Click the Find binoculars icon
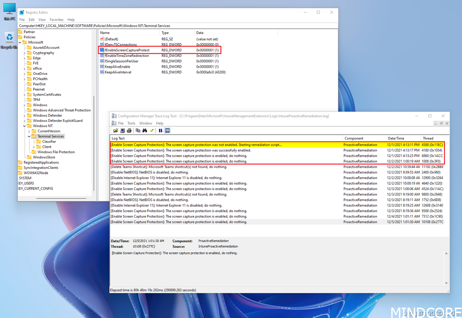The image size is (462, 318). click(145, 131)
